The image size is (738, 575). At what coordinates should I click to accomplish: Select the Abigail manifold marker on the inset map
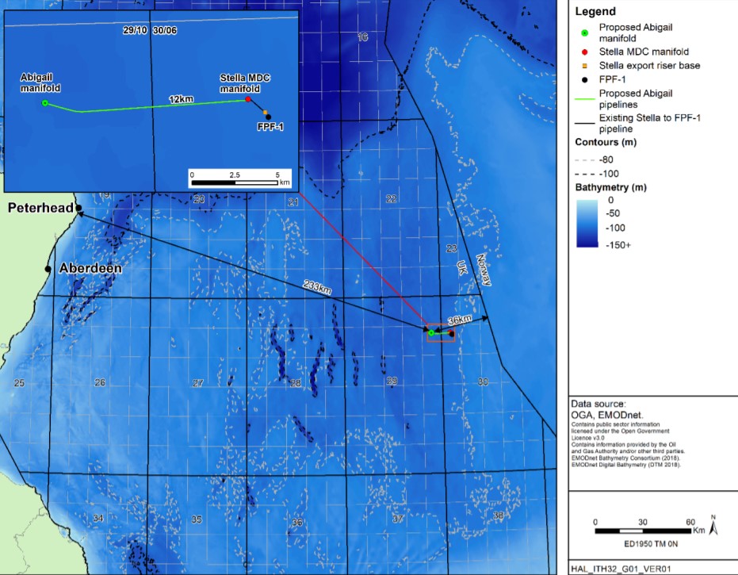pyautogui.click(x=46, y=102)
